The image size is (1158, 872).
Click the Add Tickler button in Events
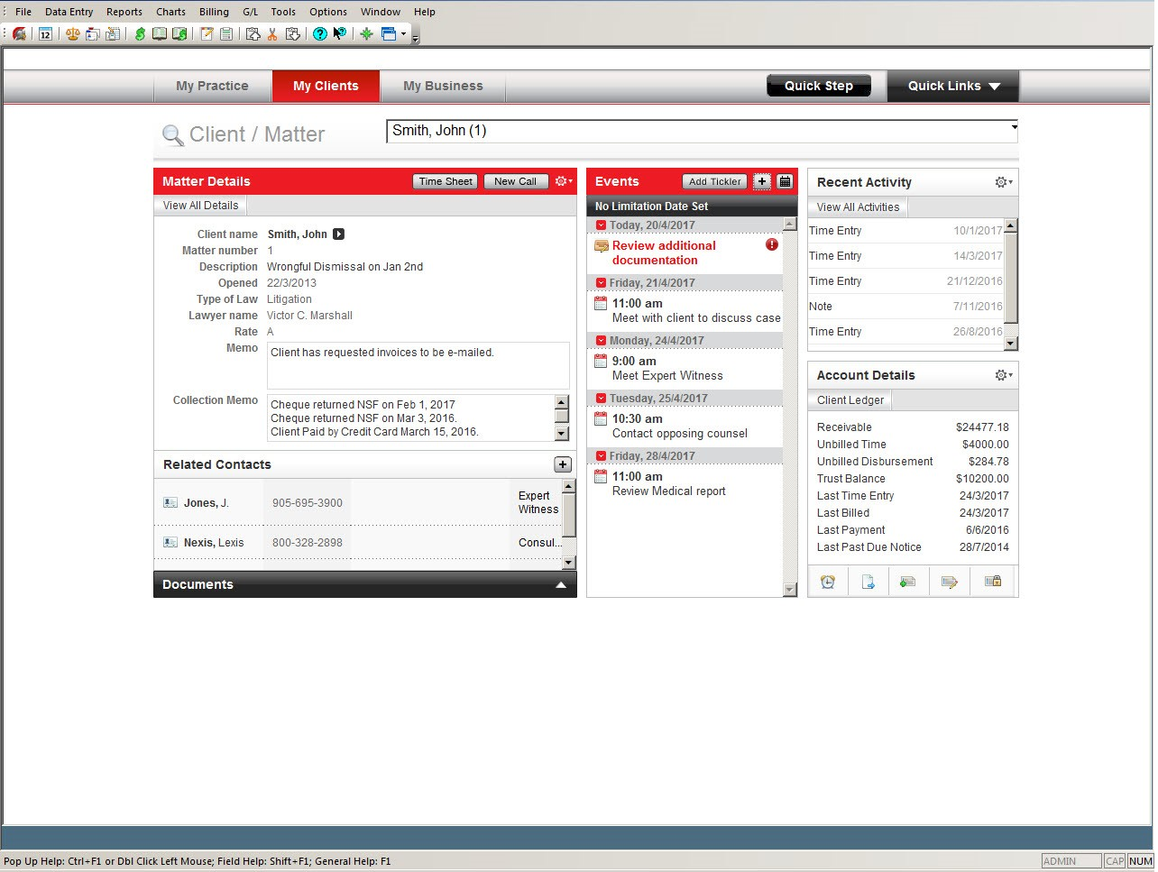714,181
